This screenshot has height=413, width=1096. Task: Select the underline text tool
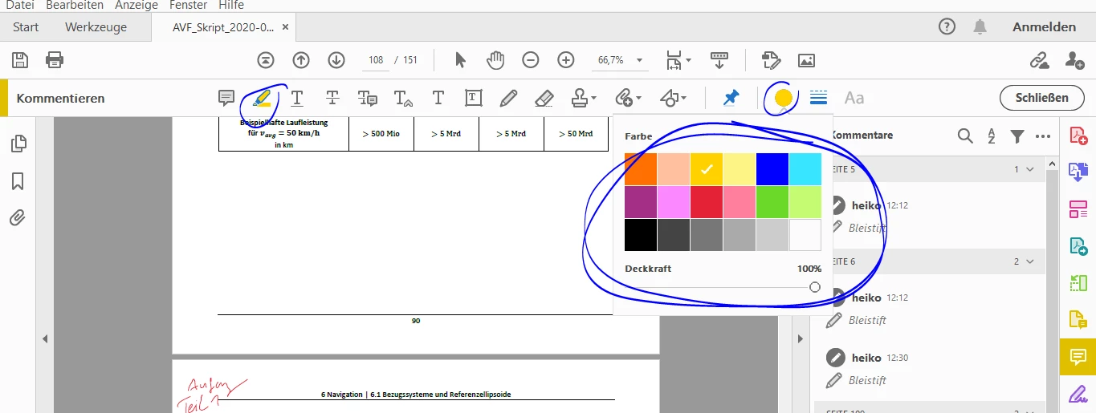click(x=297, y=98)
